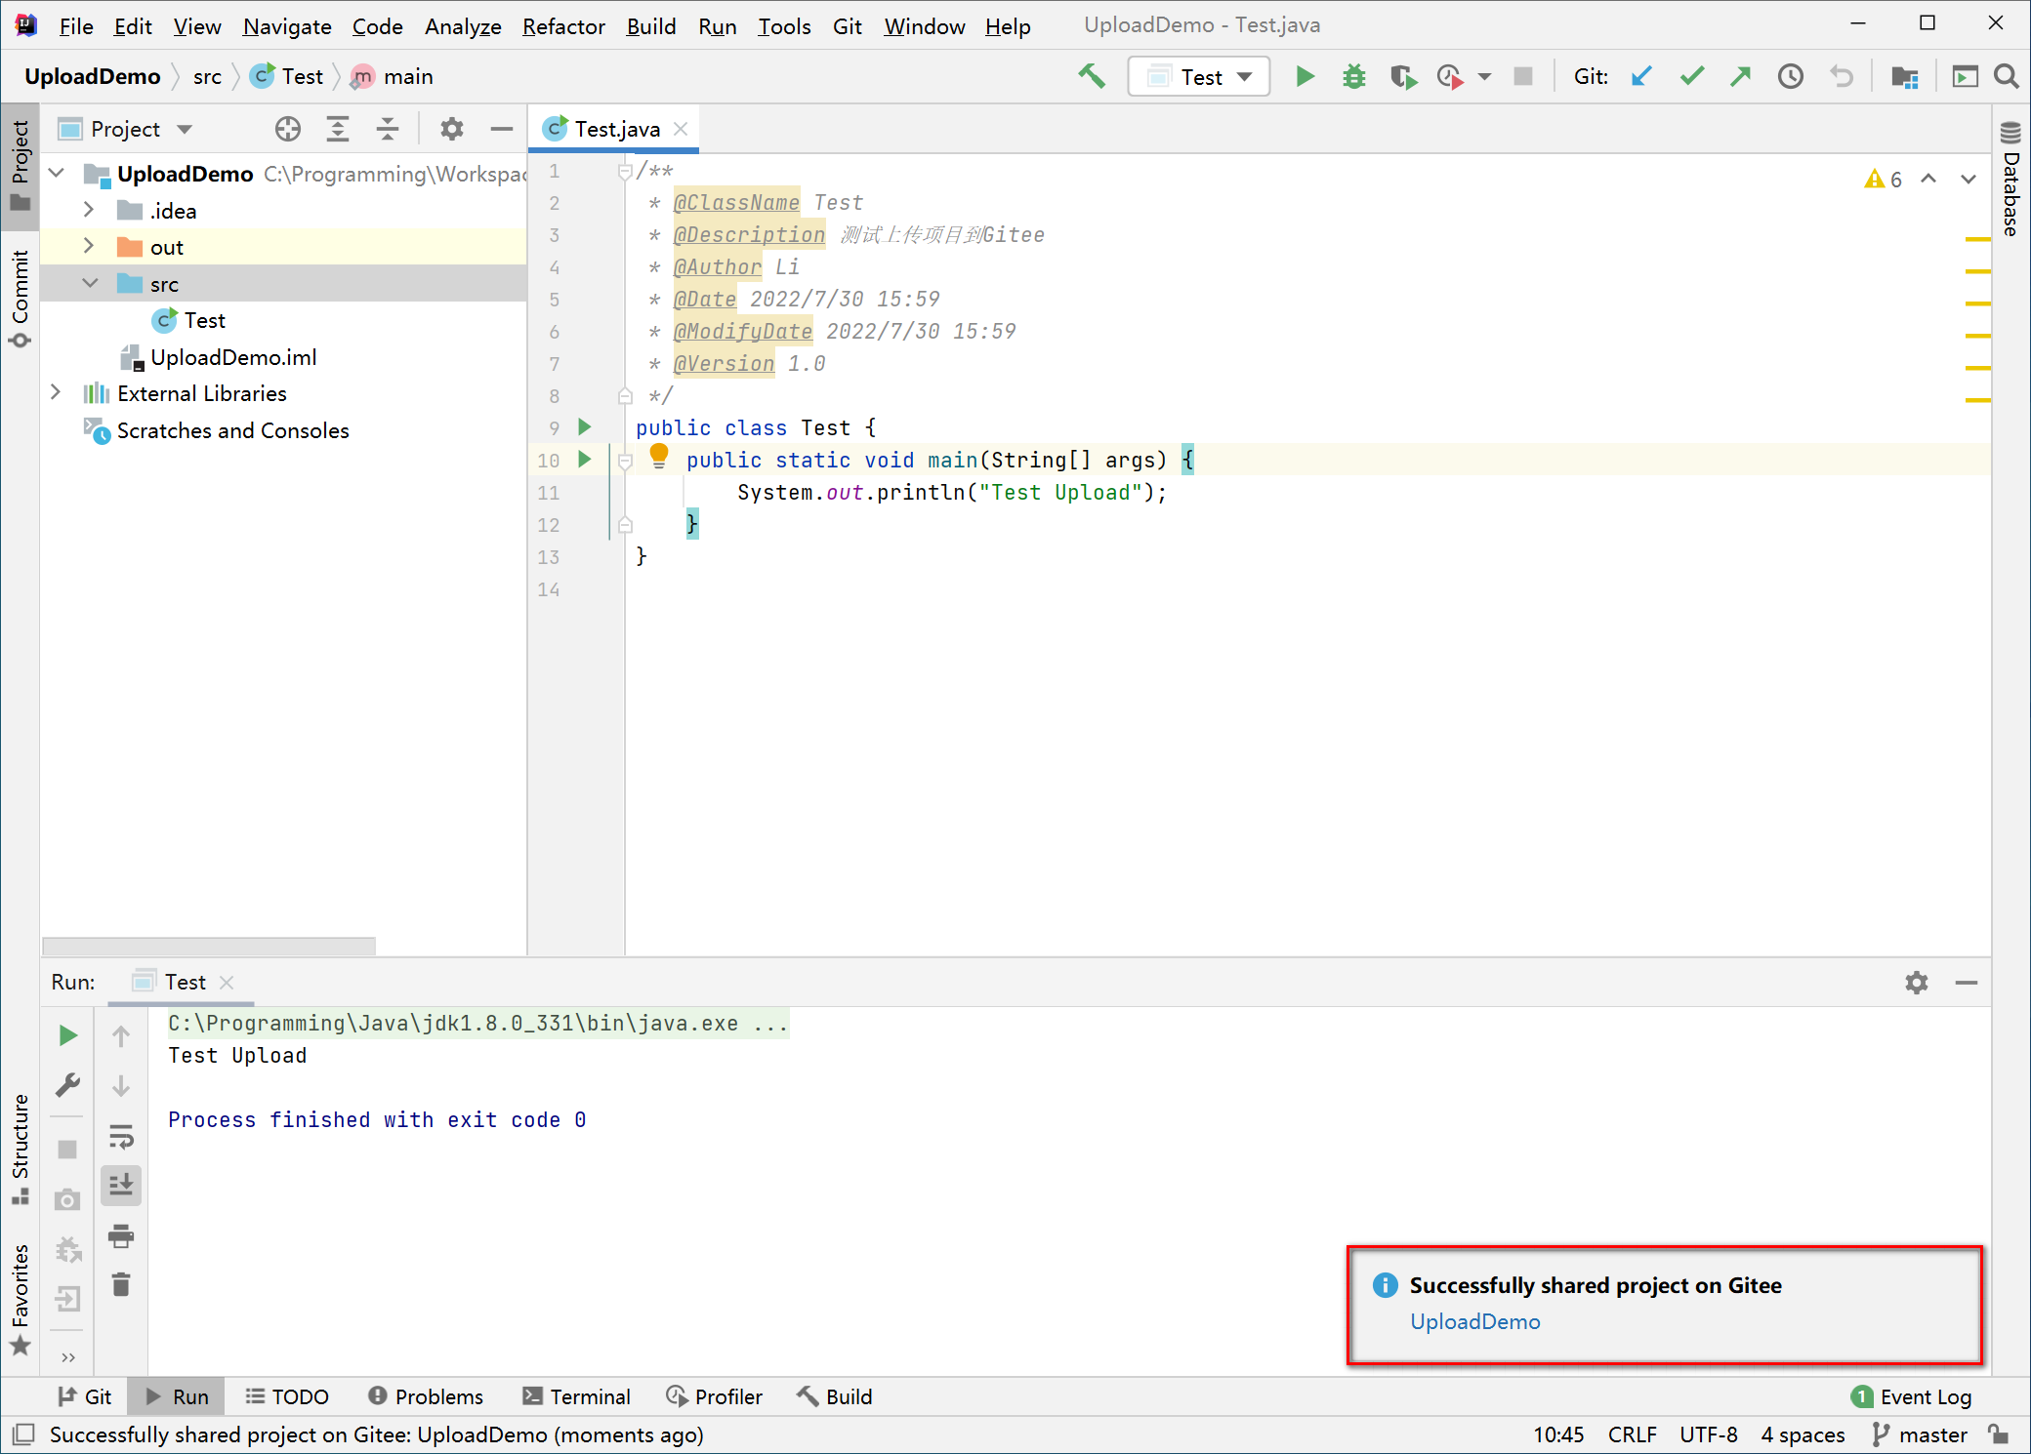Viewport: 2031px width, 1454px height.
Task: Open the Event Log
Action: (1912, 1396)
